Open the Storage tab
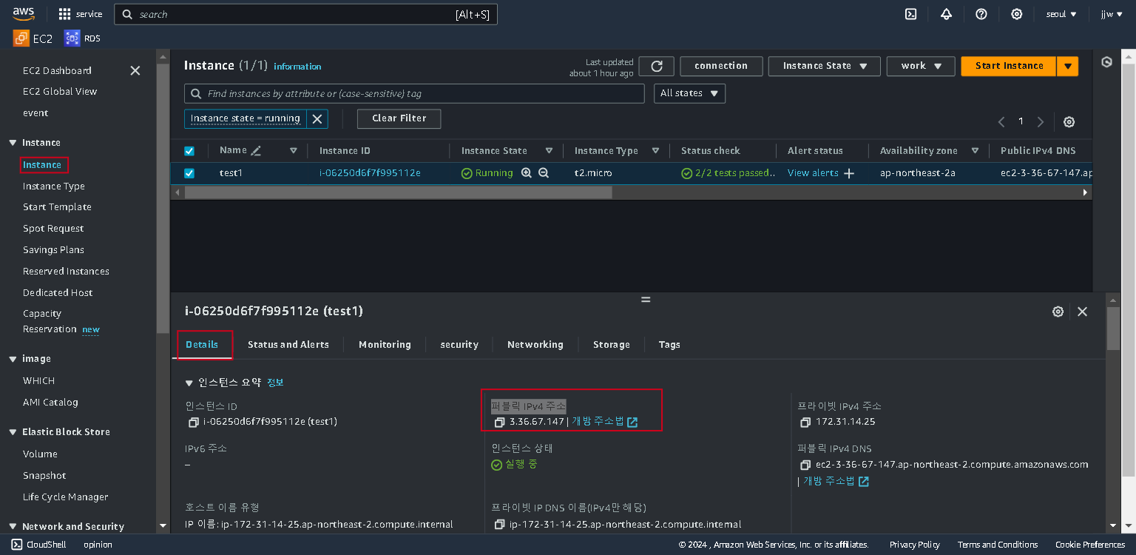The height and width of the screenshot is (555, 1136). pyautogui.click(x=611, y=345)
